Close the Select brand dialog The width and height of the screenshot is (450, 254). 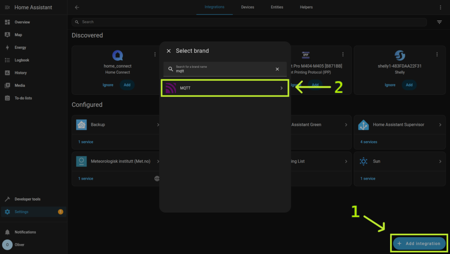[169, 51]
